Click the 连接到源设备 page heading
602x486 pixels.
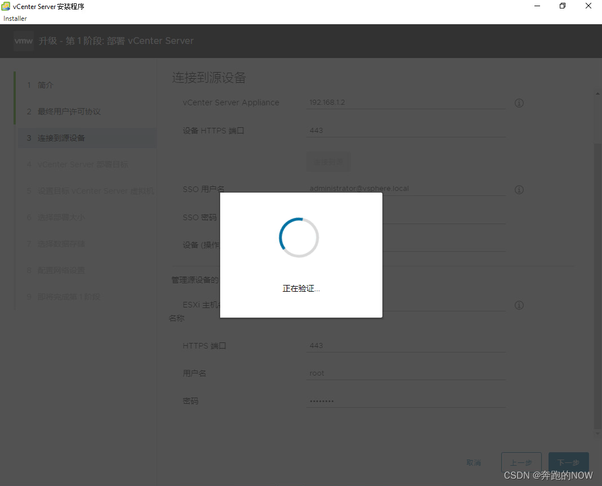pyautogui.click(x=209, y=78)
